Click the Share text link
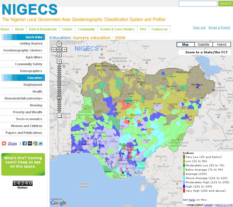Viewport: 233px width, 207px height. (x=12, y=143)
